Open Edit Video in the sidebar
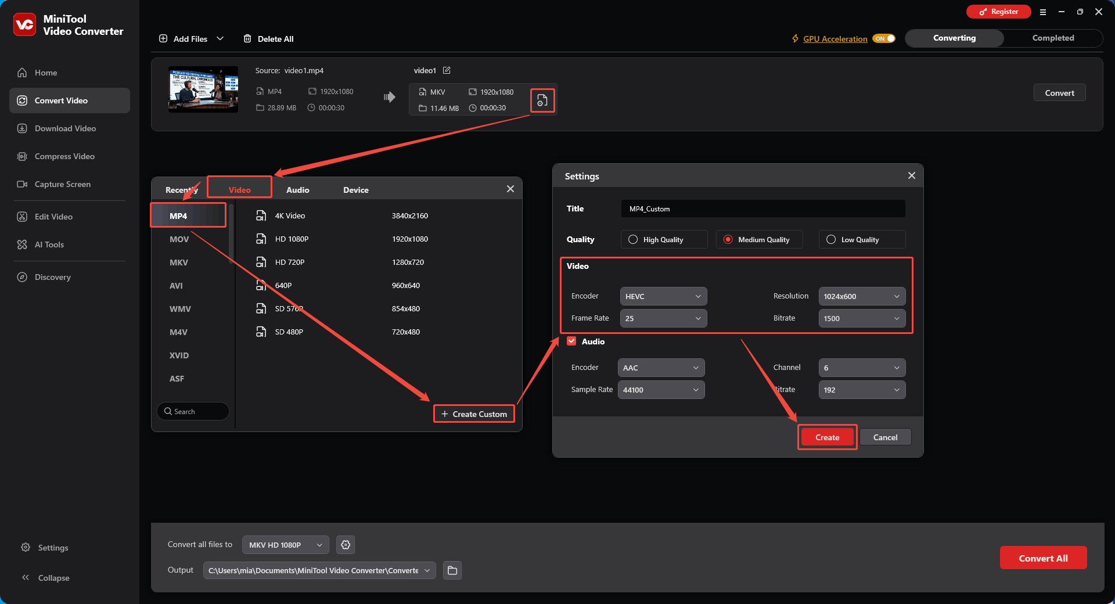 pos(70,217)
